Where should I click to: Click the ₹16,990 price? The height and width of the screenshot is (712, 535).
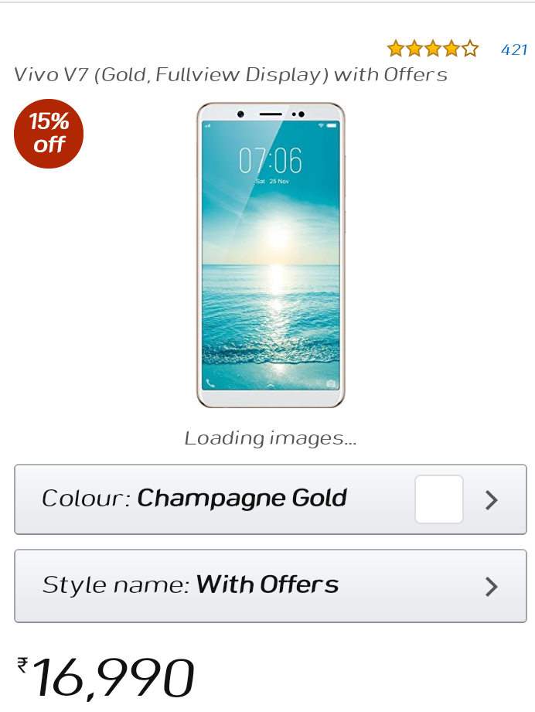[x=106, y=677]
